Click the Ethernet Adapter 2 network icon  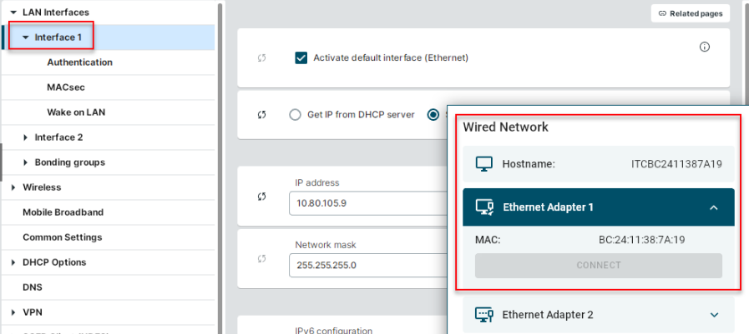[x=484, y=315]
